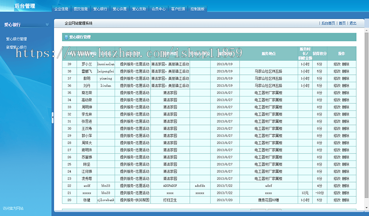
Task: Click the sidebar collapse arrow handle
Action: (53, 117)
